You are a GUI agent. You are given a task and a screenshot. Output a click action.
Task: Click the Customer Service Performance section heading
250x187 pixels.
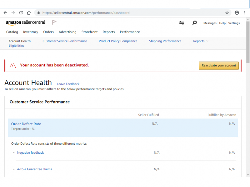coord(40,102)
